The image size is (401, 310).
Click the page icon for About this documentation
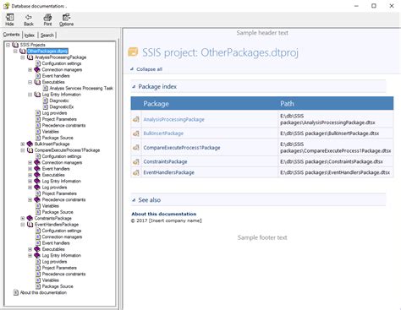coord(16,292)
